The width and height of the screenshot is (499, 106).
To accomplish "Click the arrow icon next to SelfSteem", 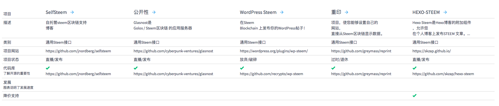I will click(72, 12).
